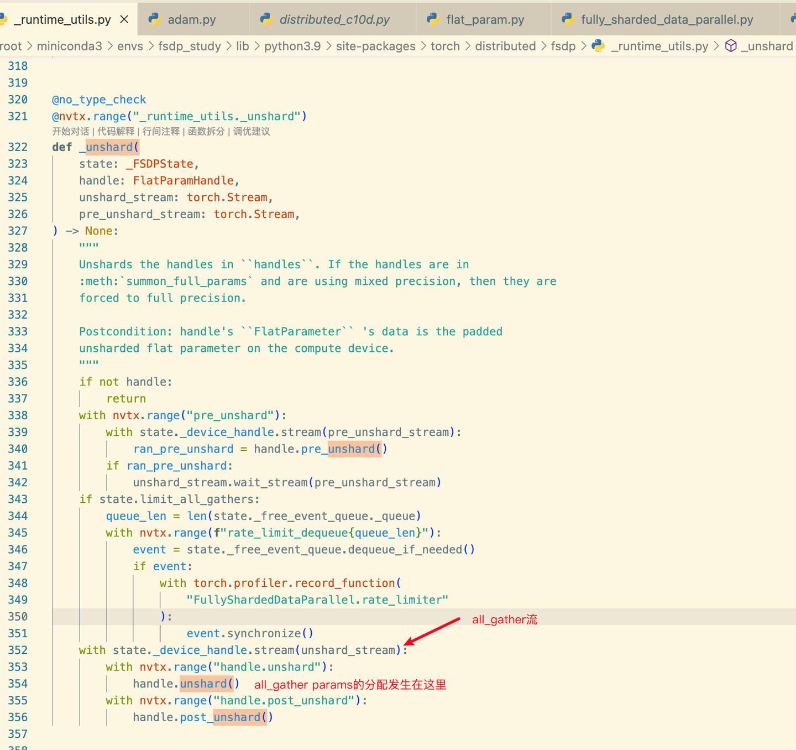Click the Python icon on adam.py tab
The width and height of the screenshot is (796, 750).
(155, 19)
